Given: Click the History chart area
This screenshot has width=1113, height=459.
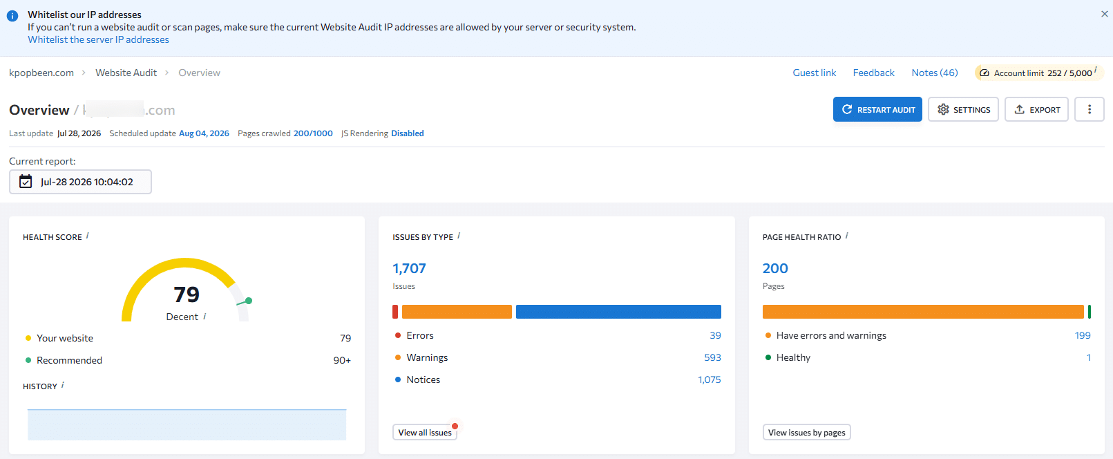Looking at the screenshot, I should click(x=187, y=424).
